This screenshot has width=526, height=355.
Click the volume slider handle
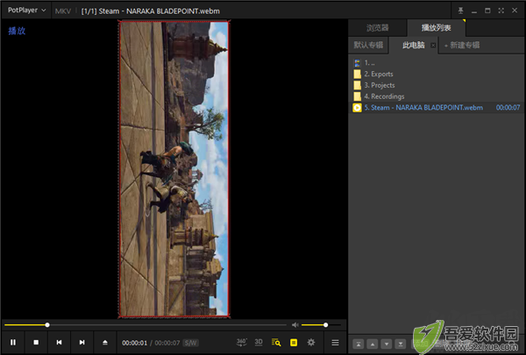(326, 325)
